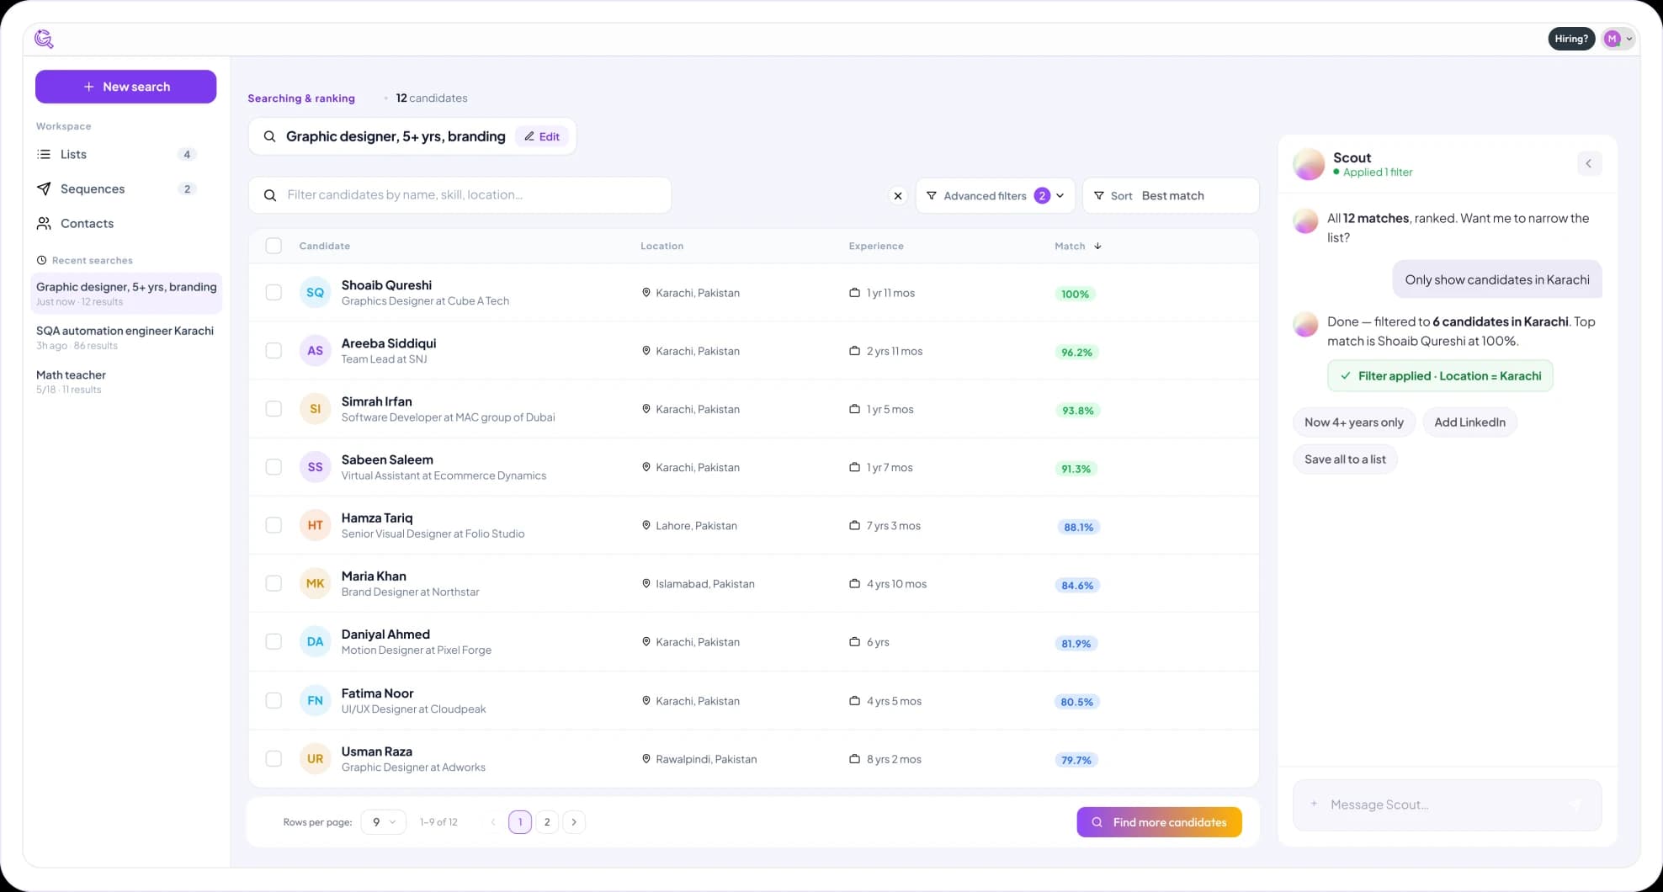Toggle the select-all candidates checkbox
This screenshot has width=1663, height=892.
click(x=274, y=246)
